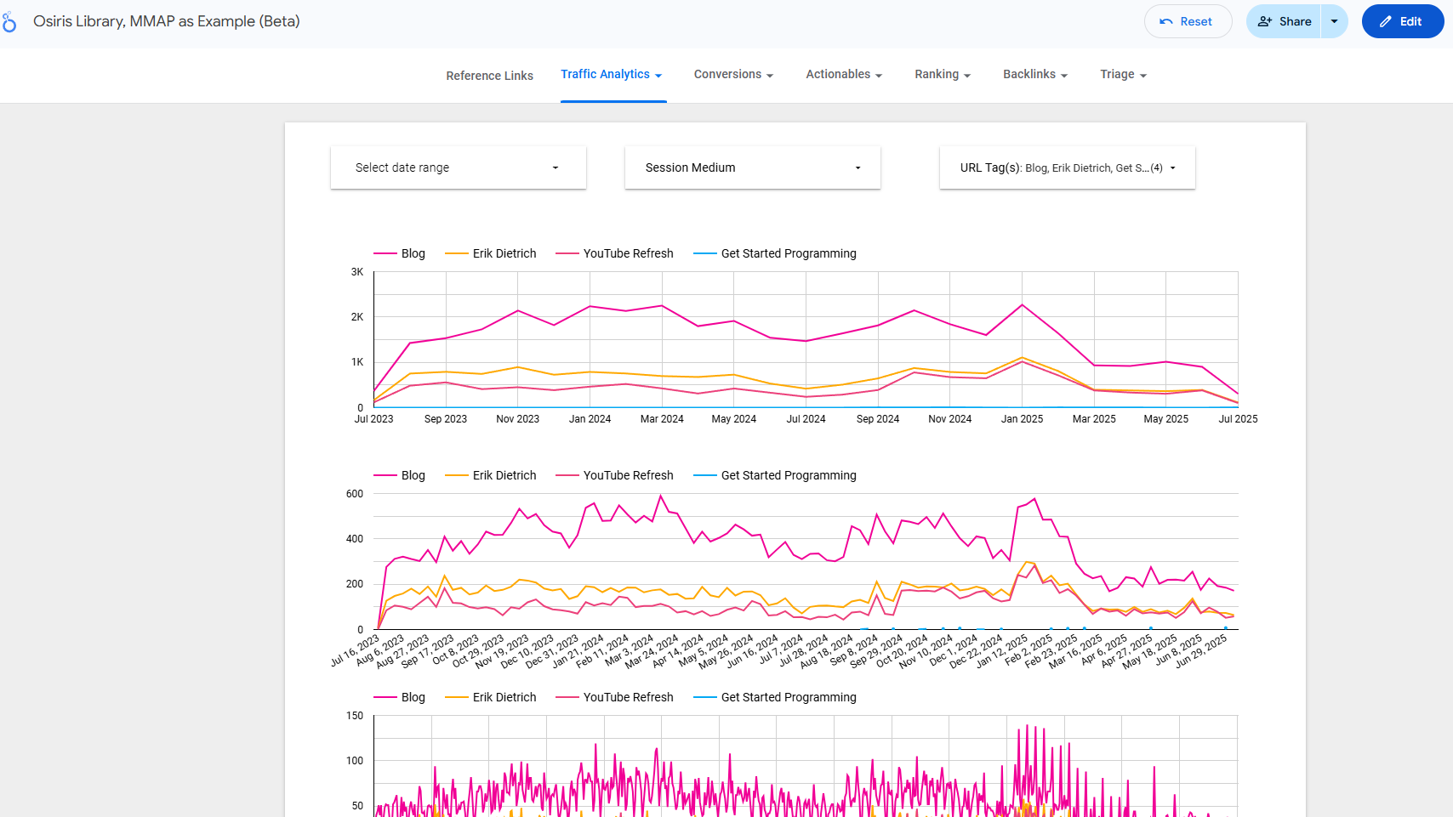
Task: Expand the Backlinks menu
Action: click(x=1034, y=75)
